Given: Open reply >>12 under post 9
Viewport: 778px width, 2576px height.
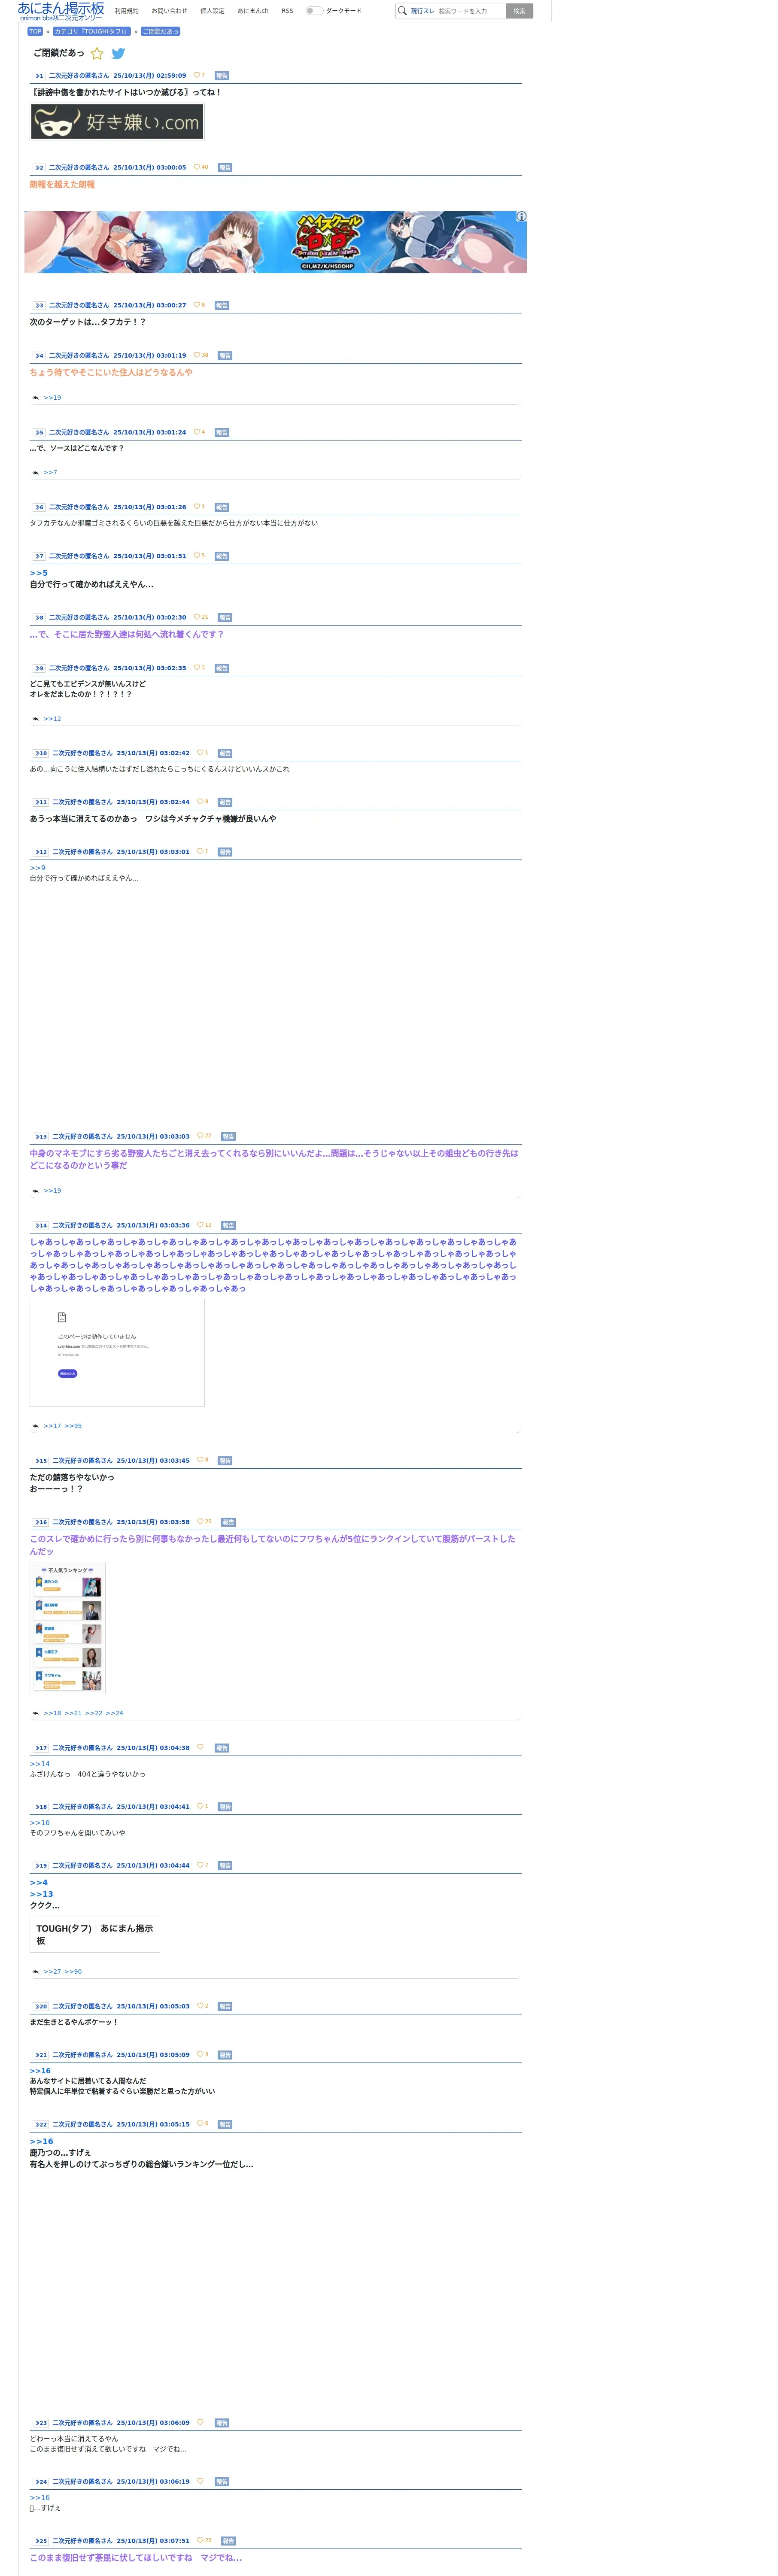Looking at the screenshot, I should click(x=52, y=719).
